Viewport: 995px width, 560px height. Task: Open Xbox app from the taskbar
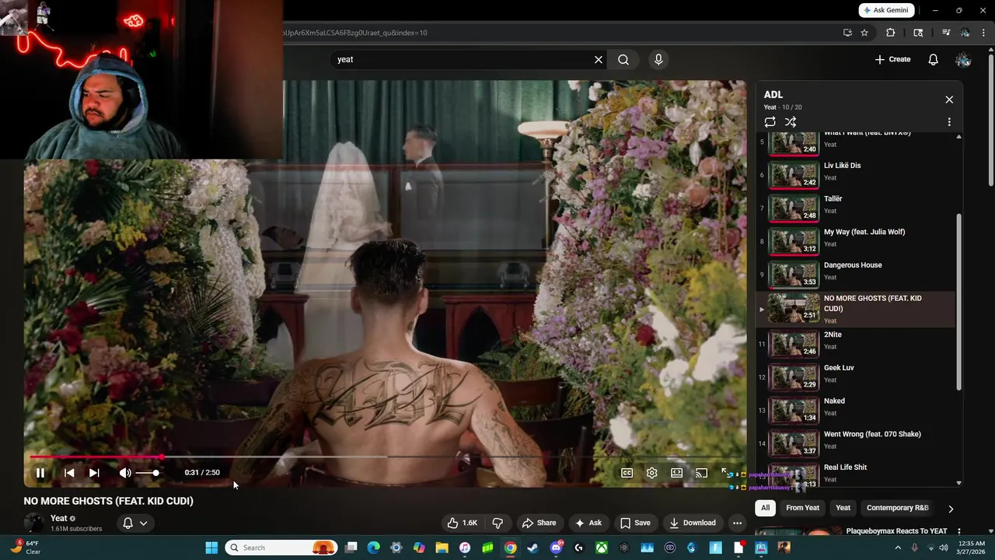point(602,548)
